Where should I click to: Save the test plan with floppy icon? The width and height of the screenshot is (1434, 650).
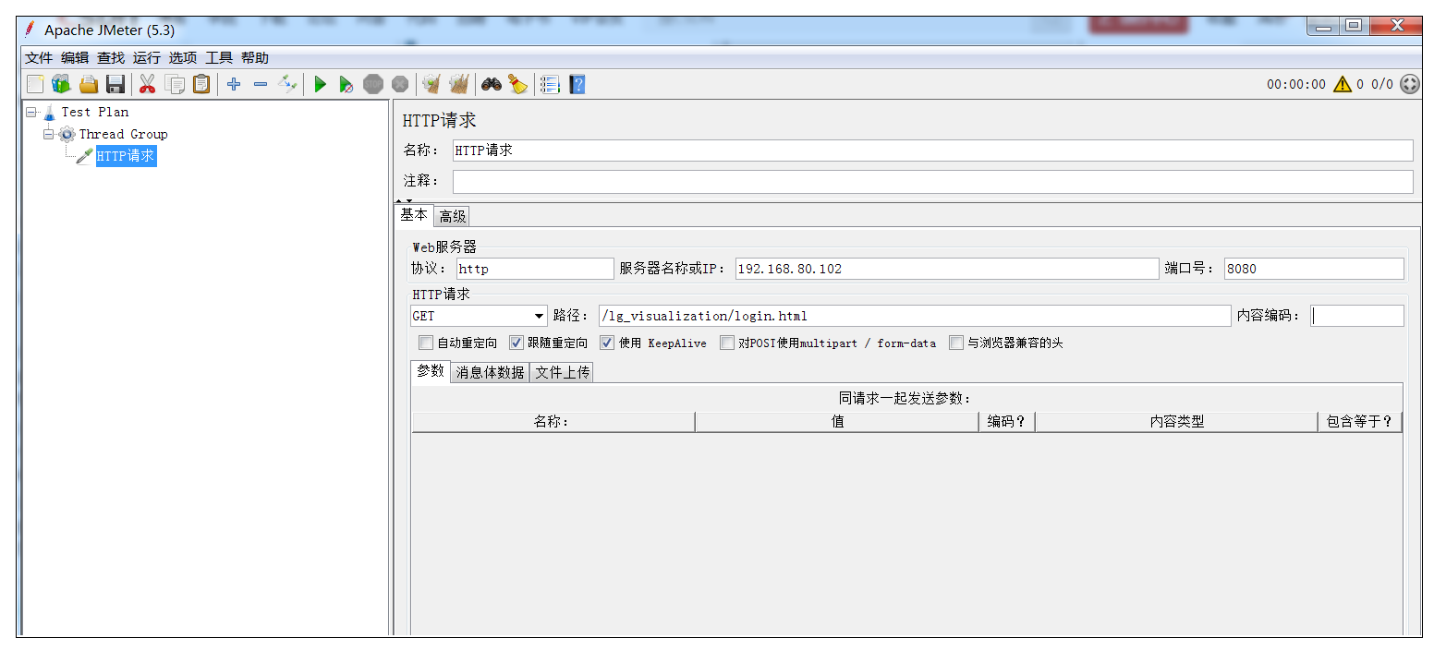click(115, 85)
